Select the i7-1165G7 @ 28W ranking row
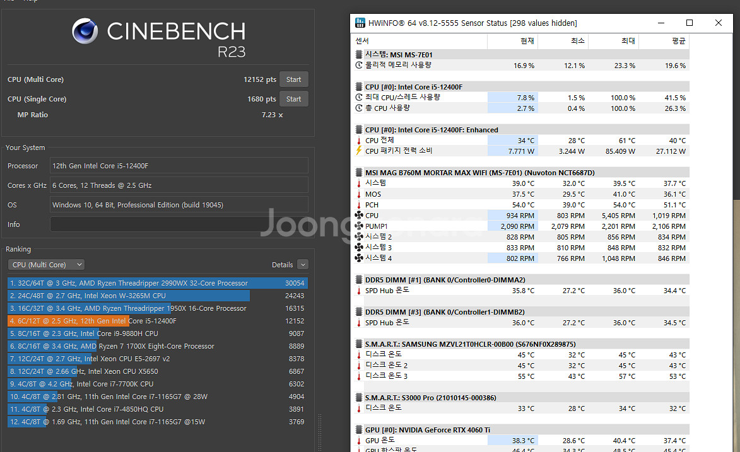This screenshot has width=740, height=452. [x=158, y=397]
